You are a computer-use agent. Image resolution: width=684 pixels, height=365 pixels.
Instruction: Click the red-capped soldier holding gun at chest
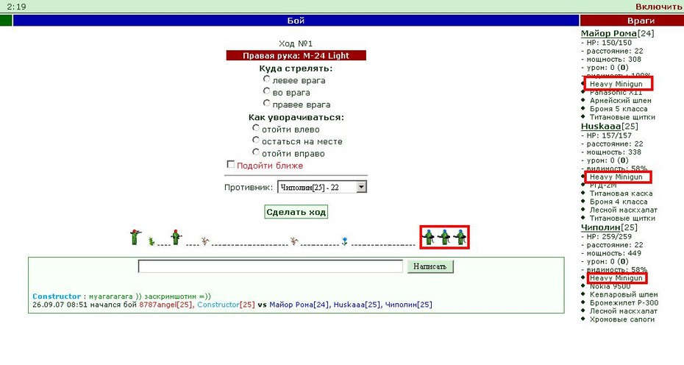(176, 237)
